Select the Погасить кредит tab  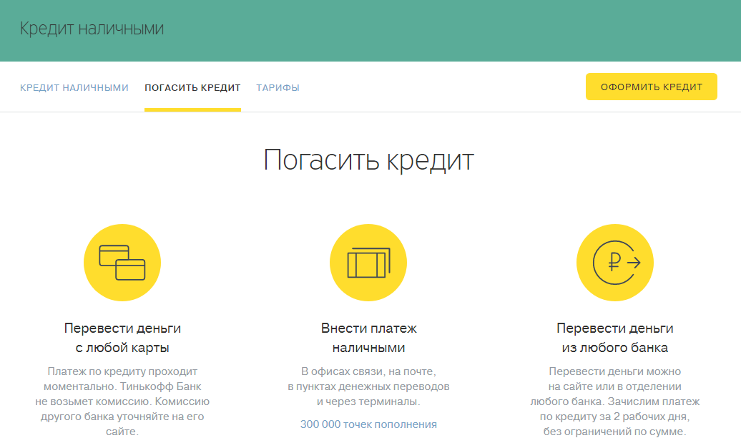click(x=192, y=88)
